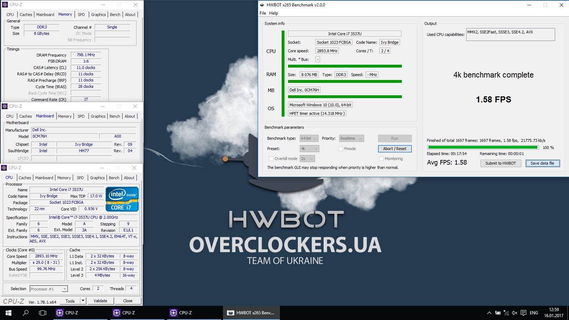Click the Abort / Reset button
The width and height of the screenshot is (569, 320).
click(x=395, y=149)
